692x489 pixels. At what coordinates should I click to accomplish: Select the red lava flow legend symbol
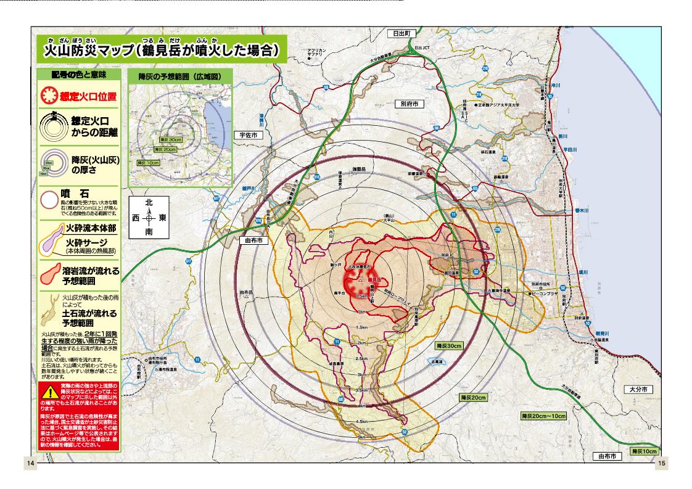coord(50,275)
